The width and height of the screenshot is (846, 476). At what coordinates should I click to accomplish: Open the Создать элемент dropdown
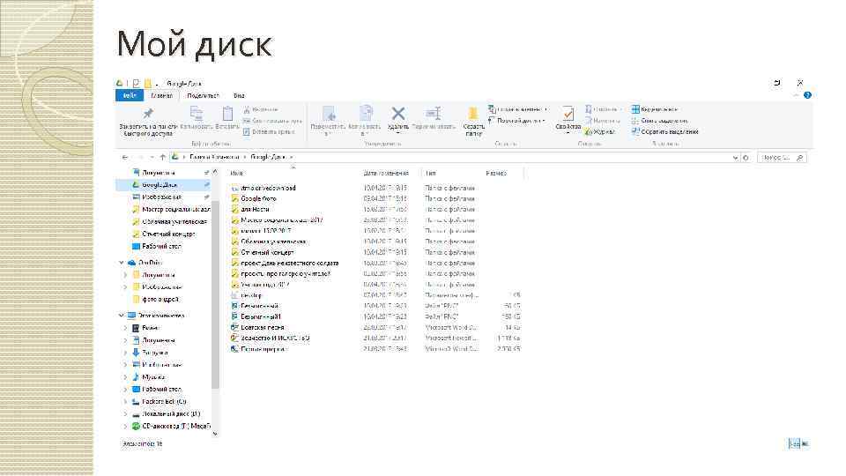(x=518, y=109)
